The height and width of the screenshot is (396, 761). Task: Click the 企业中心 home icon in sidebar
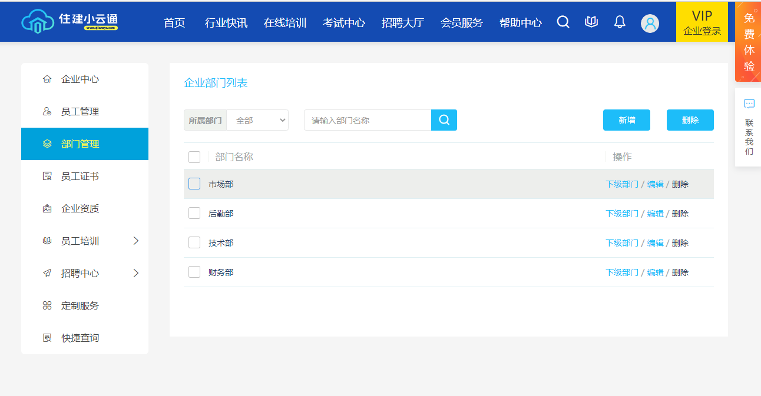pyautogui.click(x=47, y=79)
